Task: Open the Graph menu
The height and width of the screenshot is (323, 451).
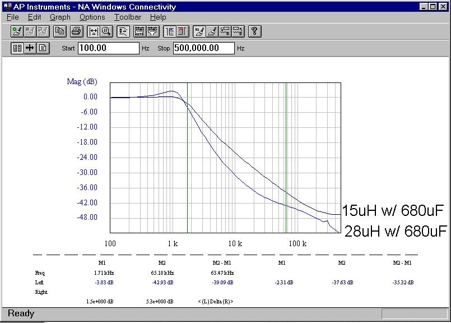Action: point(60,17)
